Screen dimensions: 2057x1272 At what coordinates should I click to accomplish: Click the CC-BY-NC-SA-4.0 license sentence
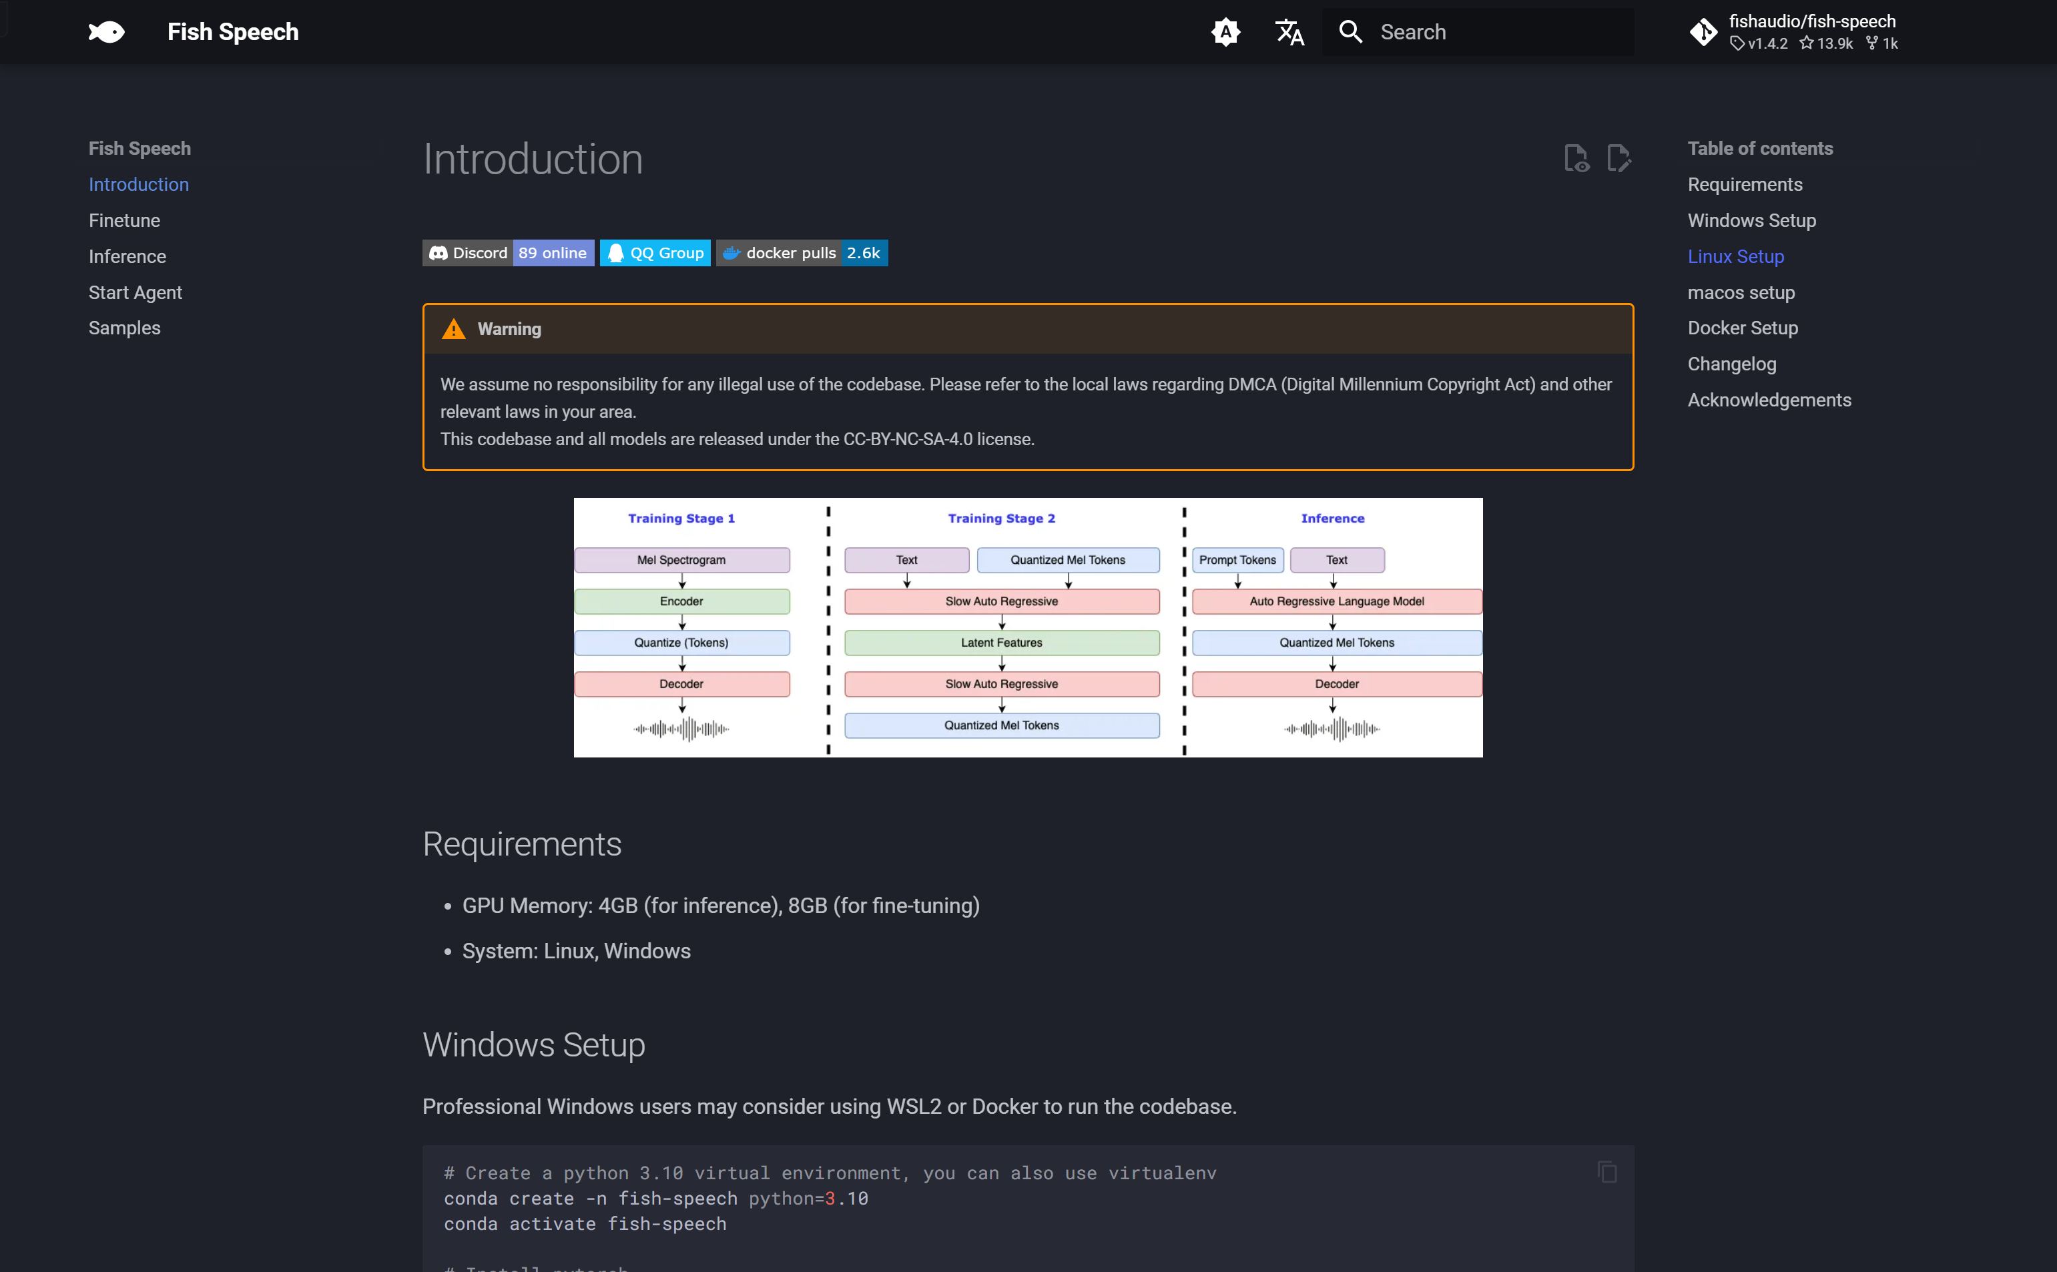[x=737, y=439]
